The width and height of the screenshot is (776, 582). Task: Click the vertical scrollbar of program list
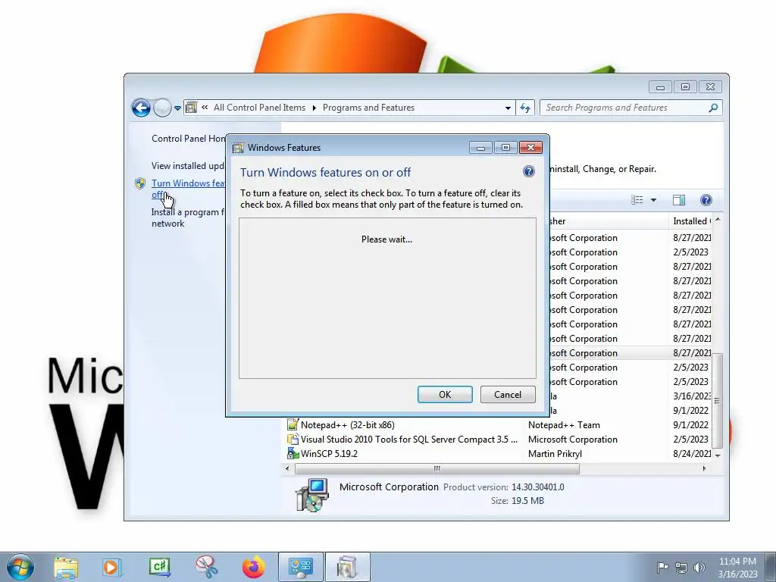point(718,400)
